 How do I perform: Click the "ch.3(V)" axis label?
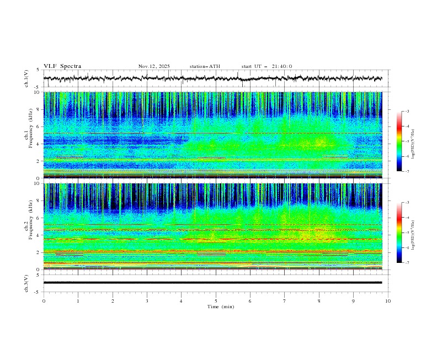(x=26, y=283)
